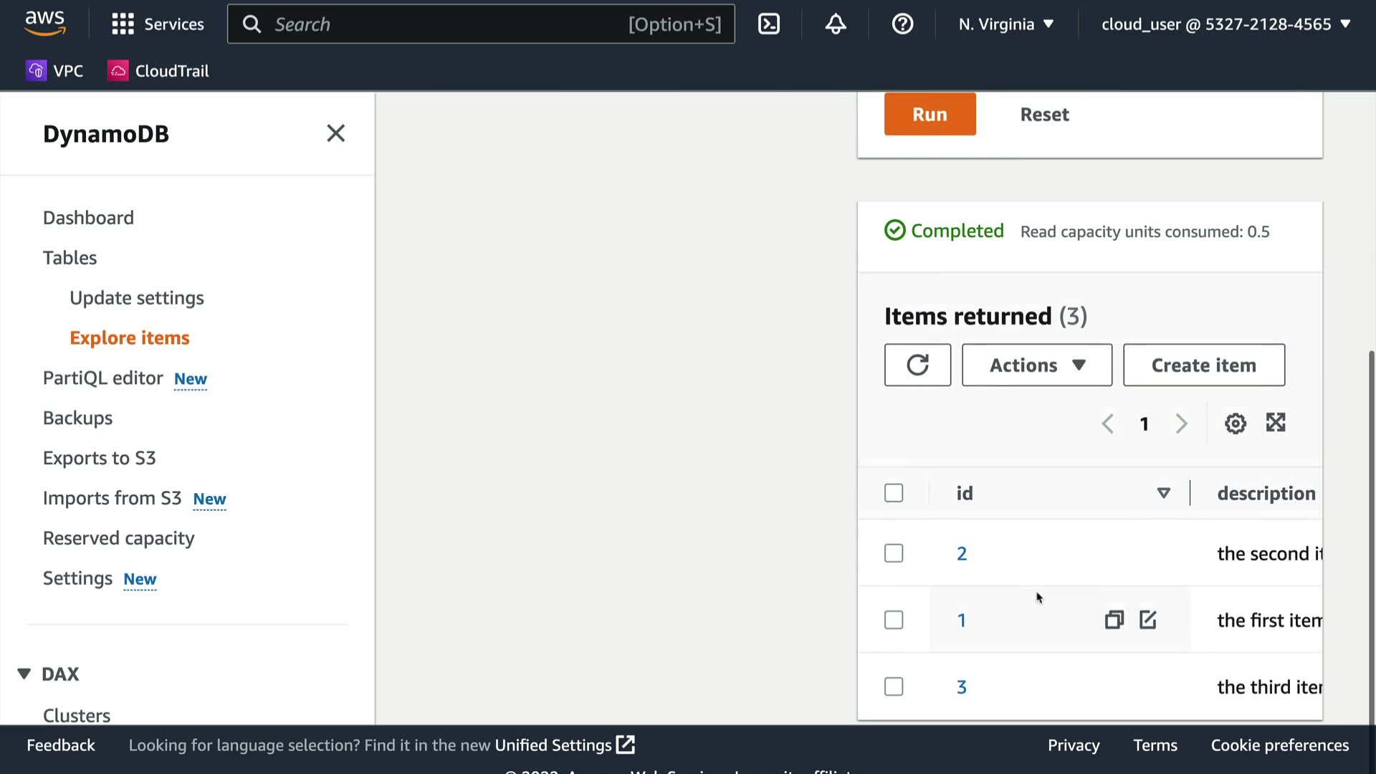Open the notifications bell
The height and width of the screenshot is (774, 1376).
click(x=836, y=24)
